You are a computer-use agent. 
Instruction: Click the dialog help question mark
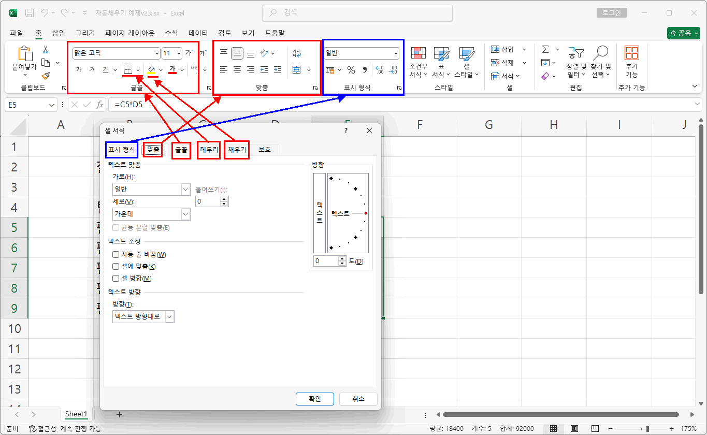[x=346, y=131]
